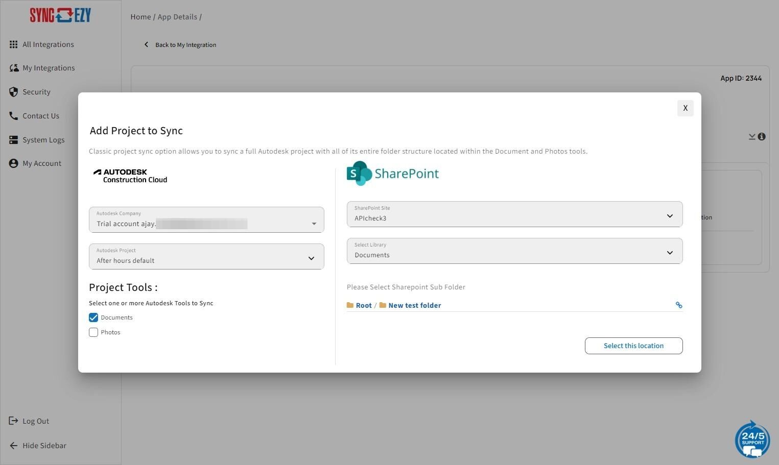Click the 'Project Tools :' heading

(123, 287)
